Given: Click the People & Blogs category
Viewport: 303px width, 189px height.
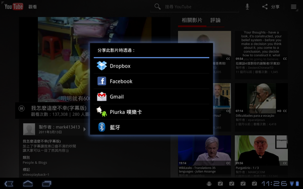Looking at the screenshot, I should tap(35, 163).
